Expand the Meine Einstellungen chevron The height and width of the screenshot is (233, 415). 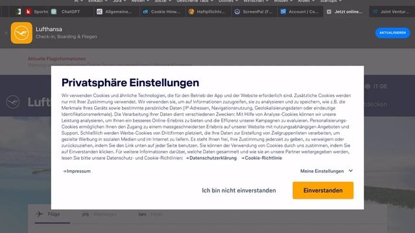351,171
